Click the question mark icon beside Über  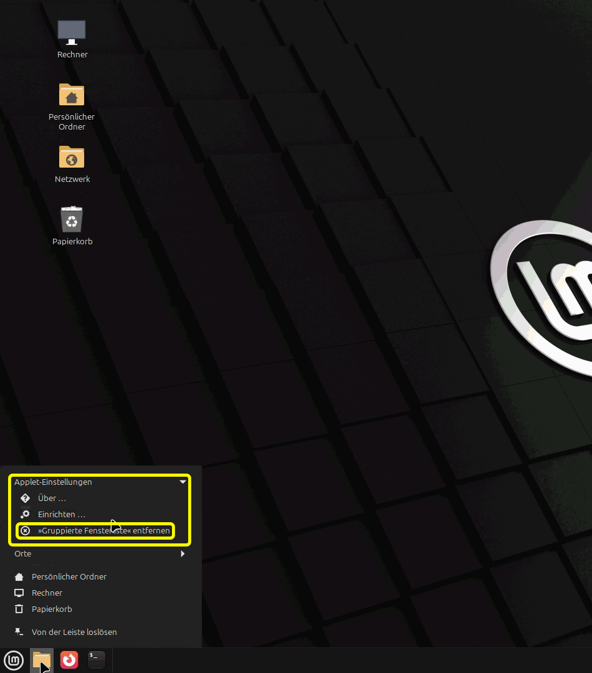(x=25, y=499)
